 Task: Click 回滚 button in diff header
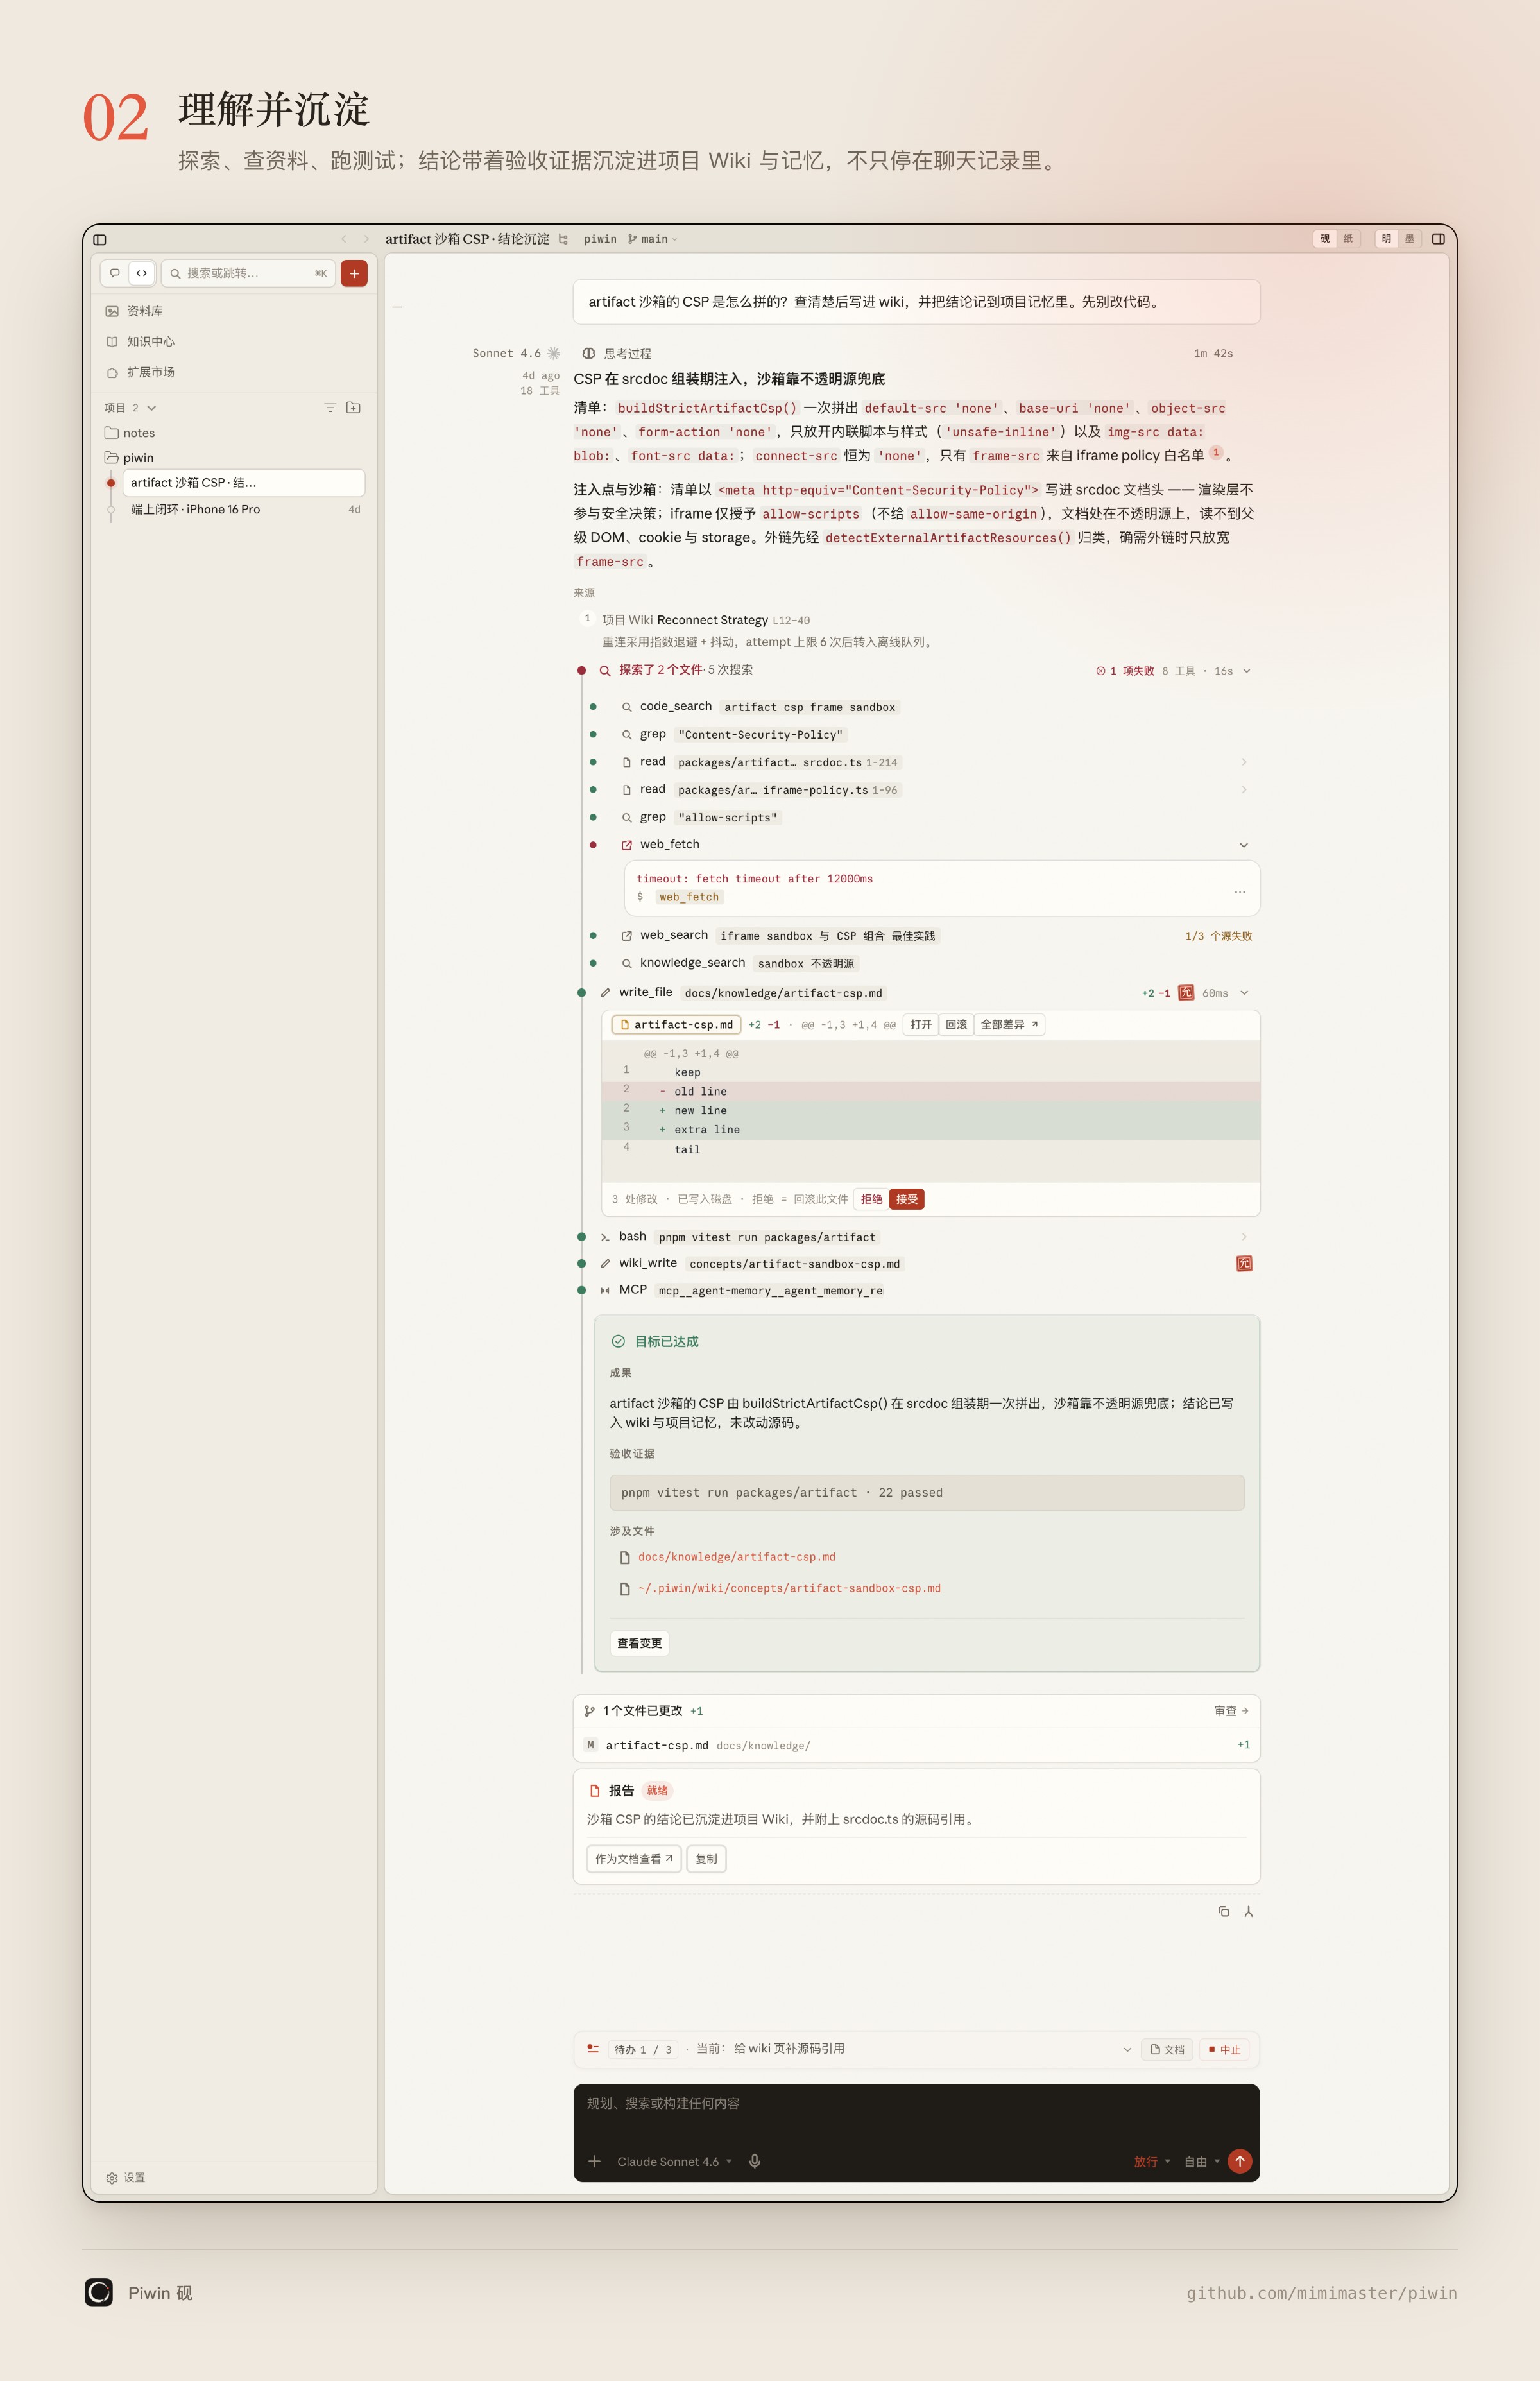click(956, 1025)
